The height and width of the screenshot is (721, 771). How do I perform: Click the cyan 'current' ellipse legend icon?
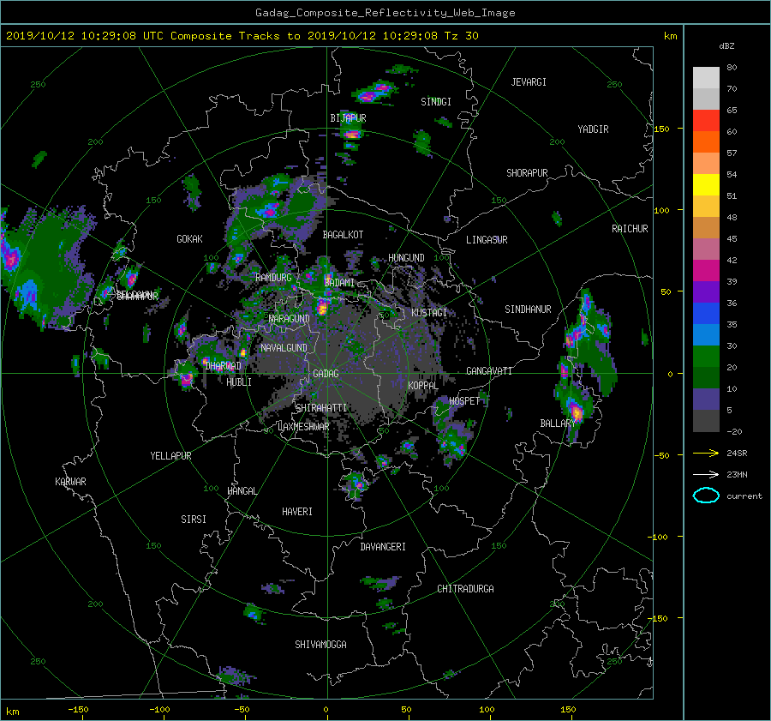click(x=706, y=496)
